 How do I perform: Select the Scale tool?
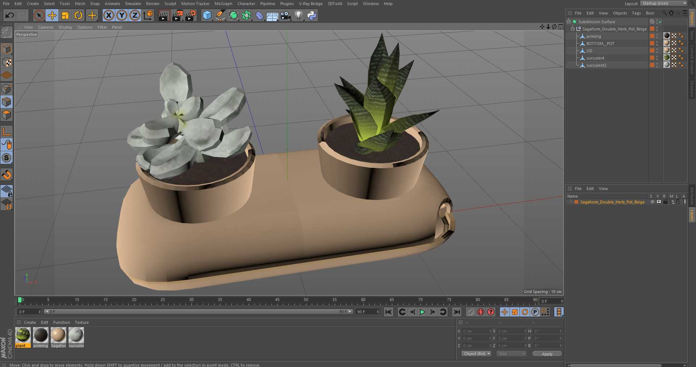coord(65,15)
